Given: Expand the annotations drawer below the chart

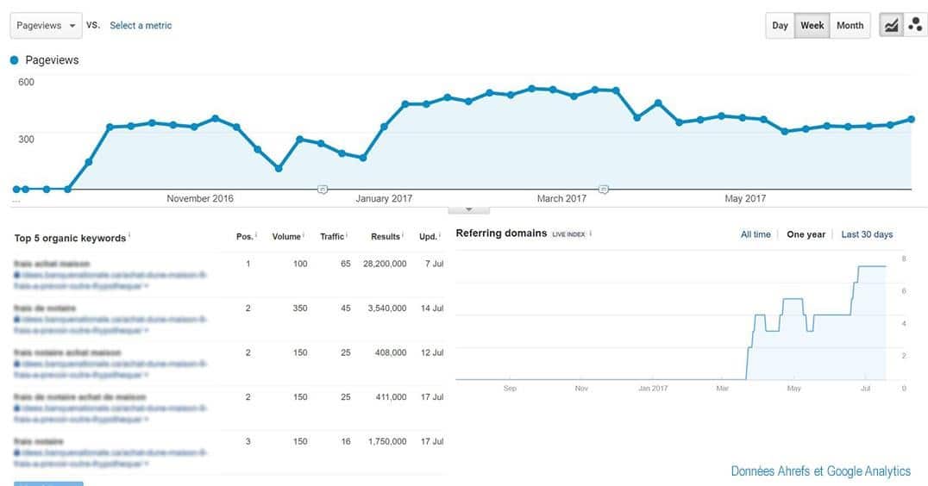Looking at the screenshot, I should [x=469, y=209].
